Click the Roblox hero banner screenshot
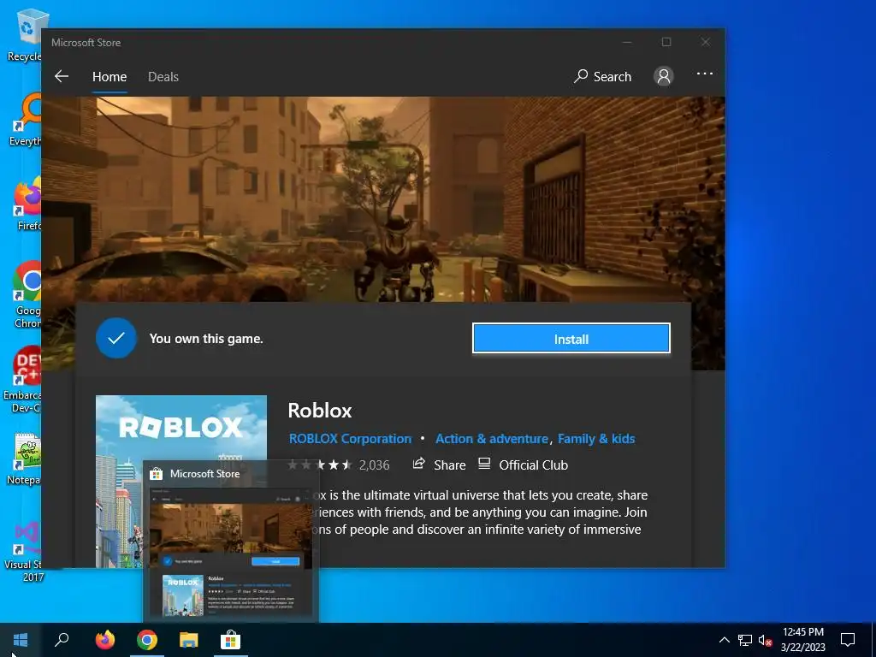Screen dimensions: 876x657 382,198
